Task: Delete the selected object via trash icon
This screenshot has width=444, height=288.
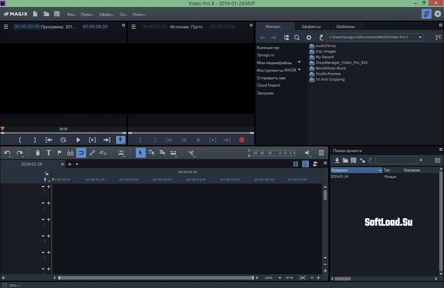Action: 38,153
